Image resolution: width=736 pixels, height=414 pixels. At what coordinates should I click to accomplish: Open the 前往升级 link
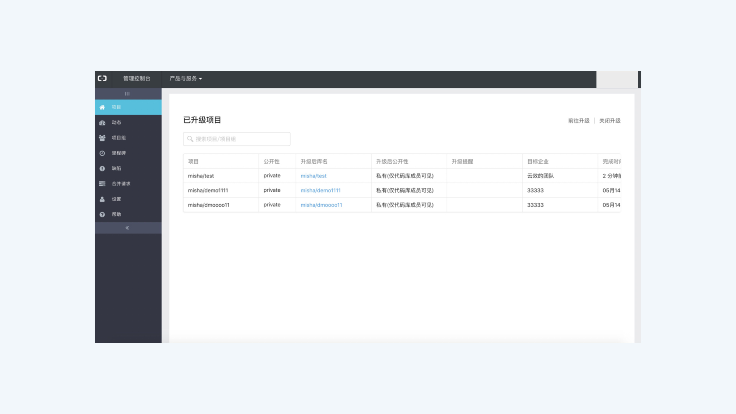(578, 120)
